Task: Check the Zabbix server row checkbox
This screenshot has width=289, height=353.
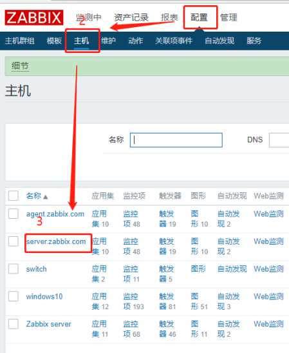Action: tap(14, 324)
